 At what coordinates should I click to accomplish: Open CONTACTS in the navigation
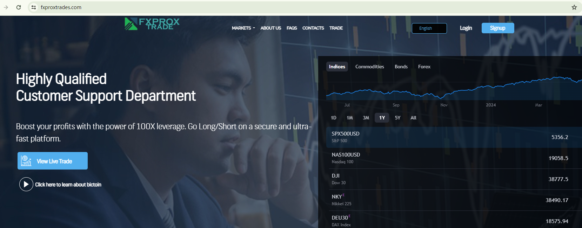(313, 28)
